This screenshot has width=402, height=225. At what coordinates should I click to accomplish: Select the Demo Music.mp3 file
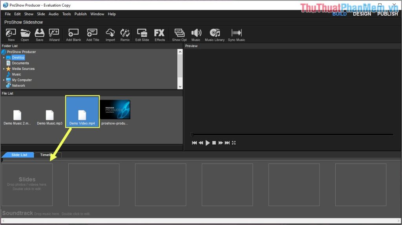click(x=49, y=117)
